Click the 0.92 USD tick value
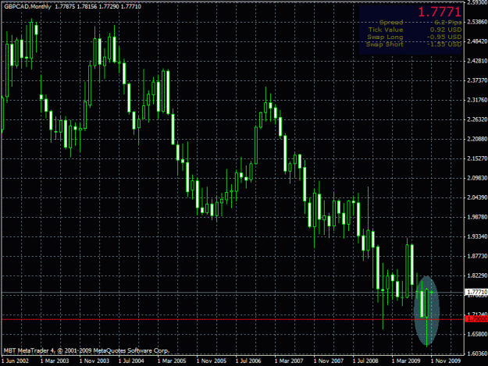Image resolution: width=488 pixels, height=366 pixels. tap(446, 30)
